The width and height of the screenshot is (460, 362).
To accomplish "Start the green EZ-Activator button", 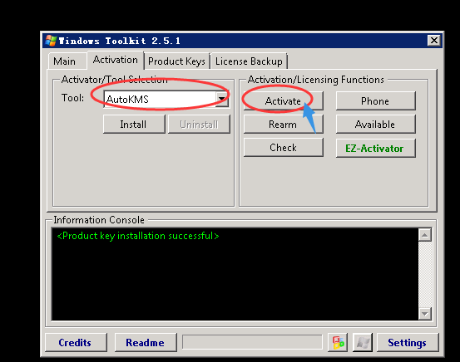I will tap(375, 148).
